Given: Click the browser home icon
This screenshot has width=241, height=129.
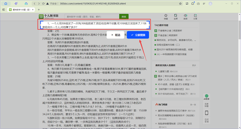Looking at the screenshot, I should [x=6, y=4].
